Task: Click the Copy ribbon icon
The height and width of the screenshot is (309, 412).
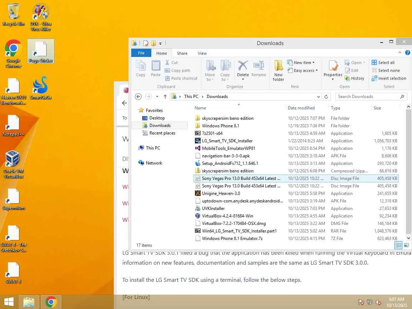Action: (x=141, y=68)
